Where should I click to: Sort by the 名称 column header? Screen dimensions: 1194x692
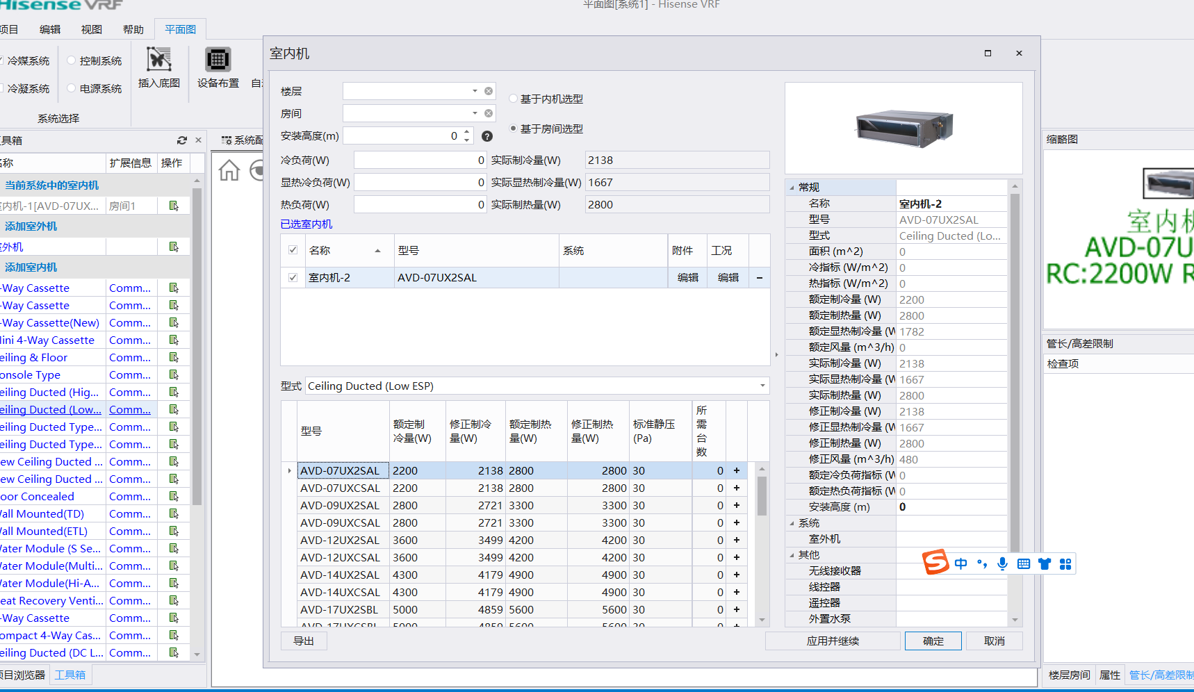(x=348, y=250)
